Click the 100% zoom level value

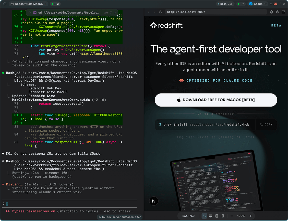coord(241,216)
